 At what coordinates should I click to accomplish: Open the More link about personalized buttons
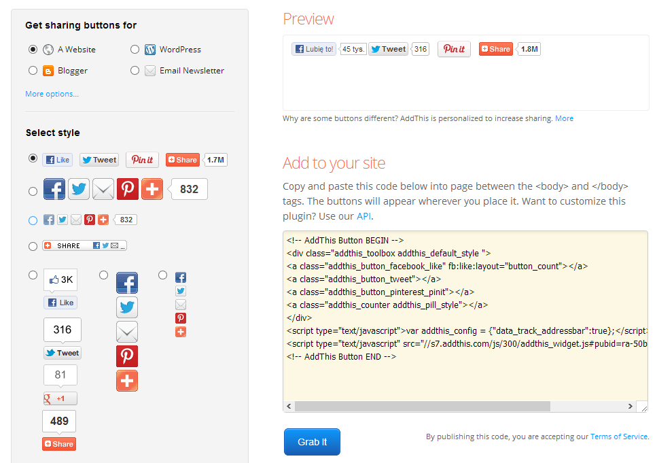tap(565, 118)
